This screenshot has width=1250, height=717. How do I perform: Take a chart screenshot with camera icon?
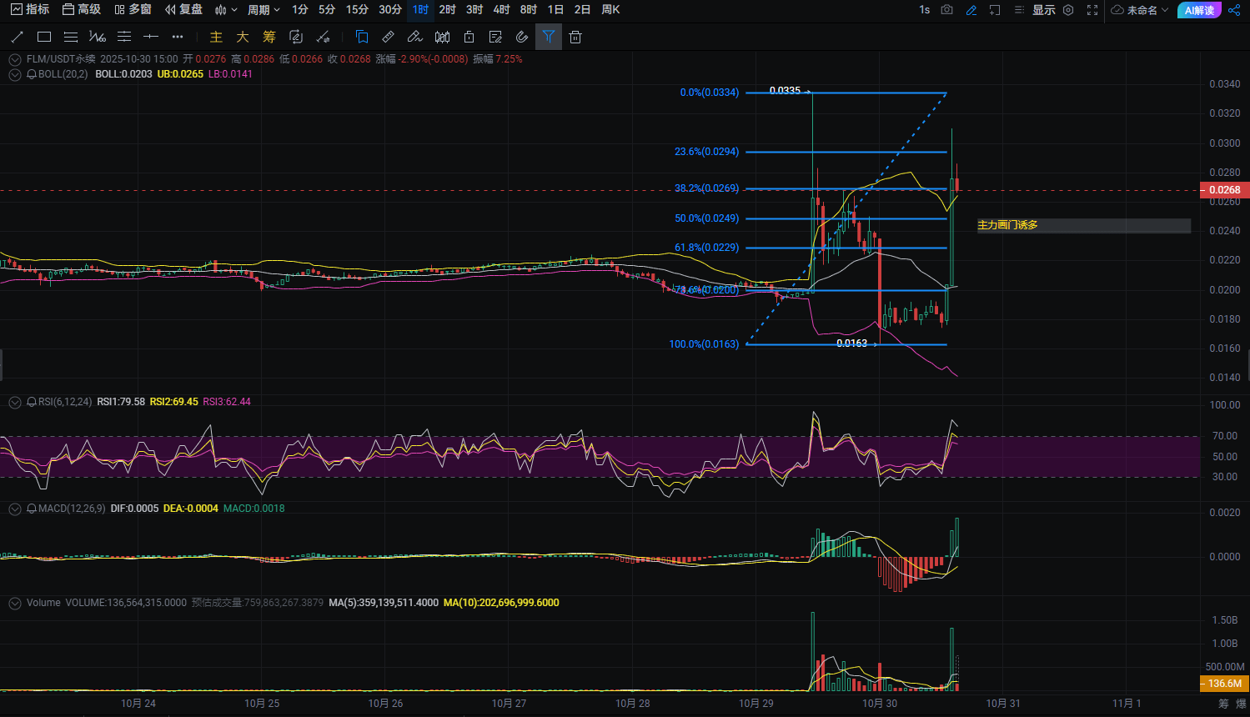[x=946, y=10]
